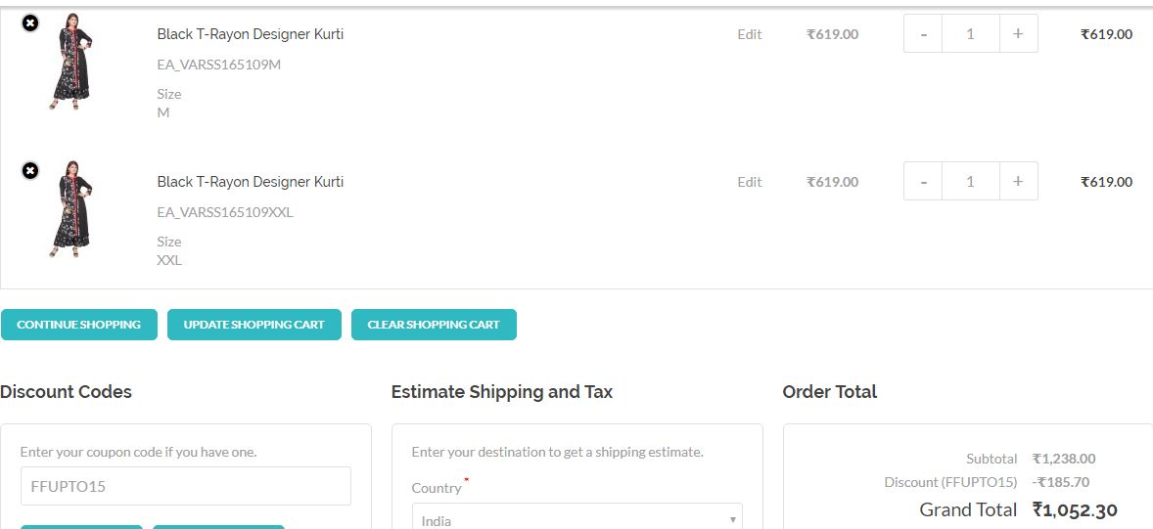Clear the shopping cart
1153x529 pixels.
pyautogui.click(x=434, y=325)
